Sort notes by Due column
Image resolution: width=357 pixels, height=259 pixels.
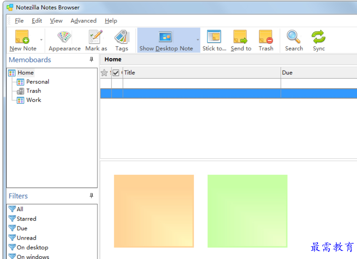pos(319,73)
